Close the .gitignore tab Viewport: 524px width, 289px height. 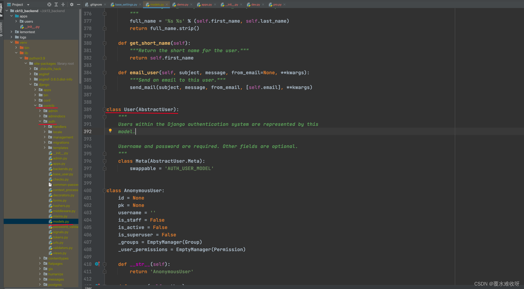(x=105, y=4)
